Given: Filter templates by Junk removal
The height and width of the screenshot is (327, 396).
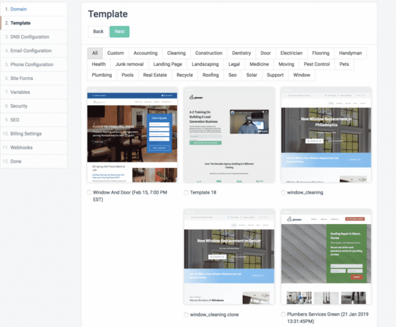Looking at the screenshot, I should [x=129, y=64].
